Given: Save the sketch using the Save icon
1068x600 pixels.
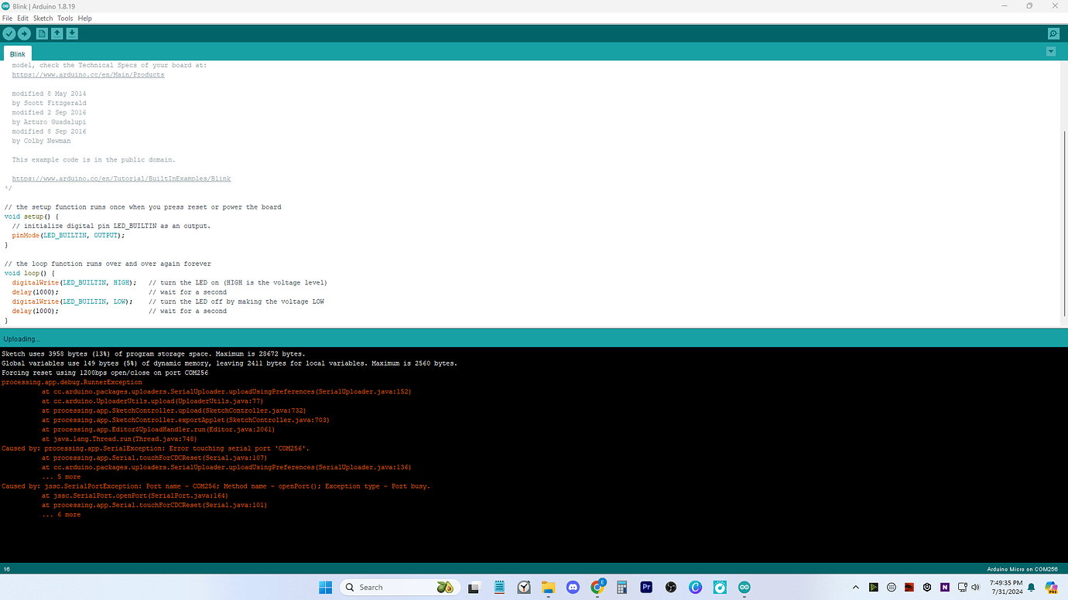Looking at the screenshot, I should click(71, 33).
